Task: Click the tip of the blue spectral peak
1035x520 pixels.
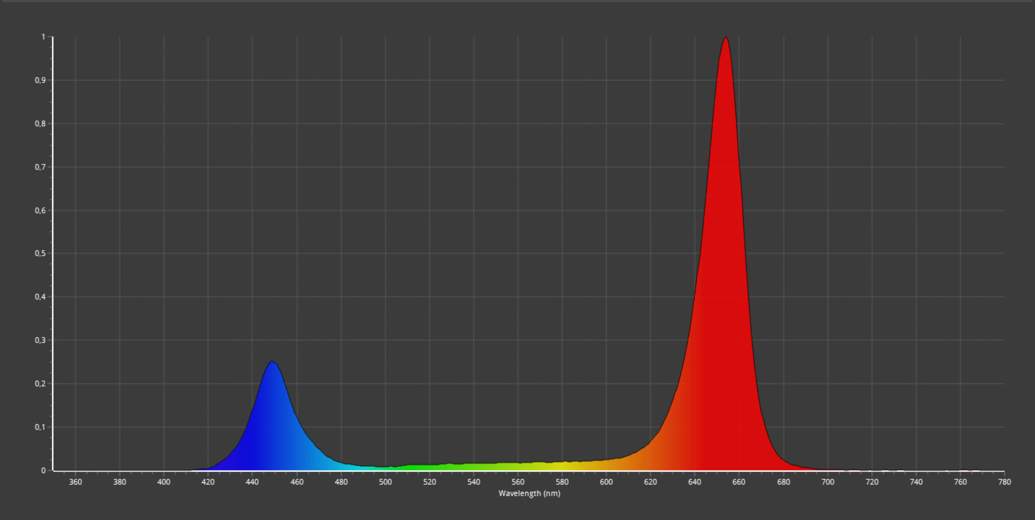Action: coord(272,361)
